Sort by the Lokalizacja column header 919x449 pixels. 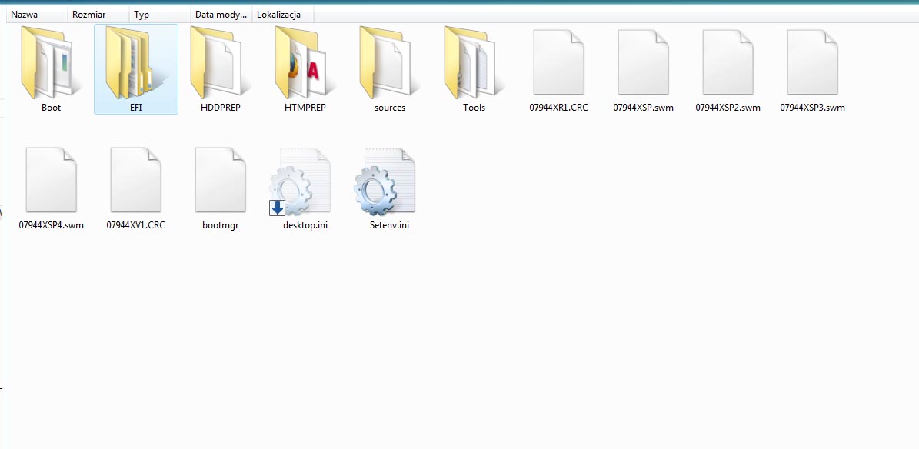(282, 15)
